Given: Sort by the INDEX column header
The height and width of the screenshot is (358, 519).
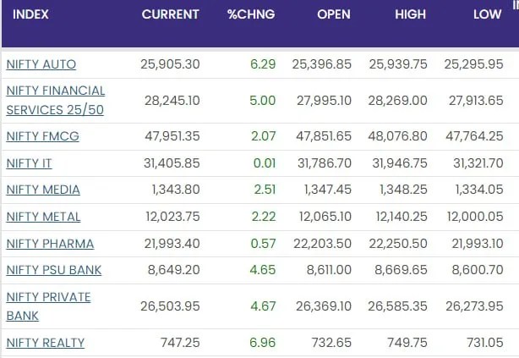Looking at the screenshot, I should click(x=30, y=14).
